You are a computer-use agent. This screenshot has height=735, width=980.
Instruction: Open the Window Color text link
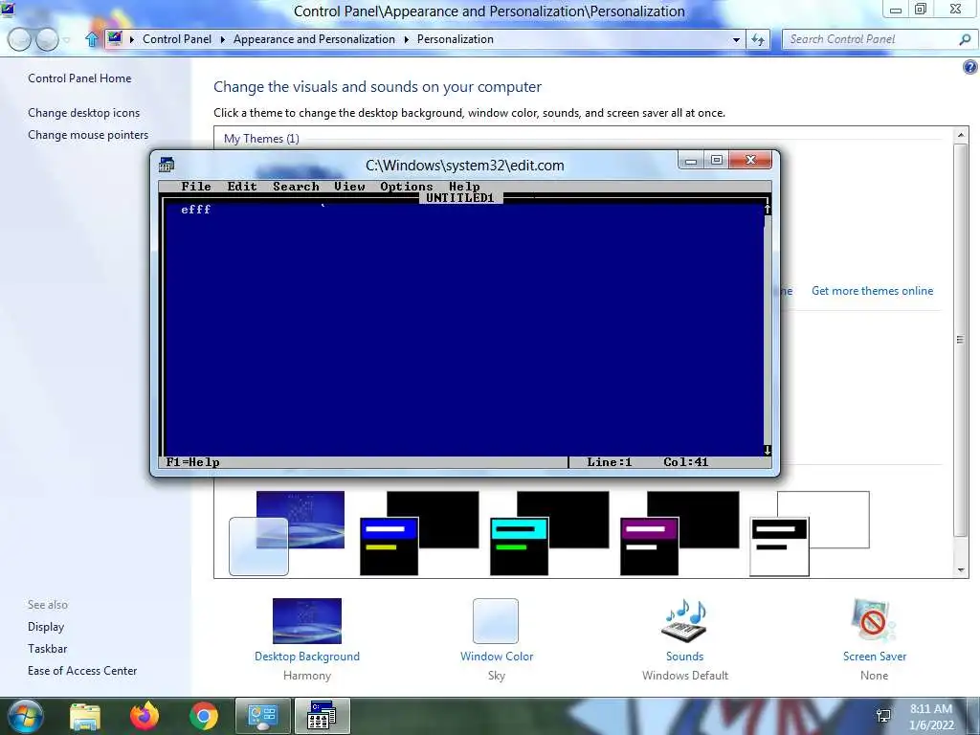[497, 657]
